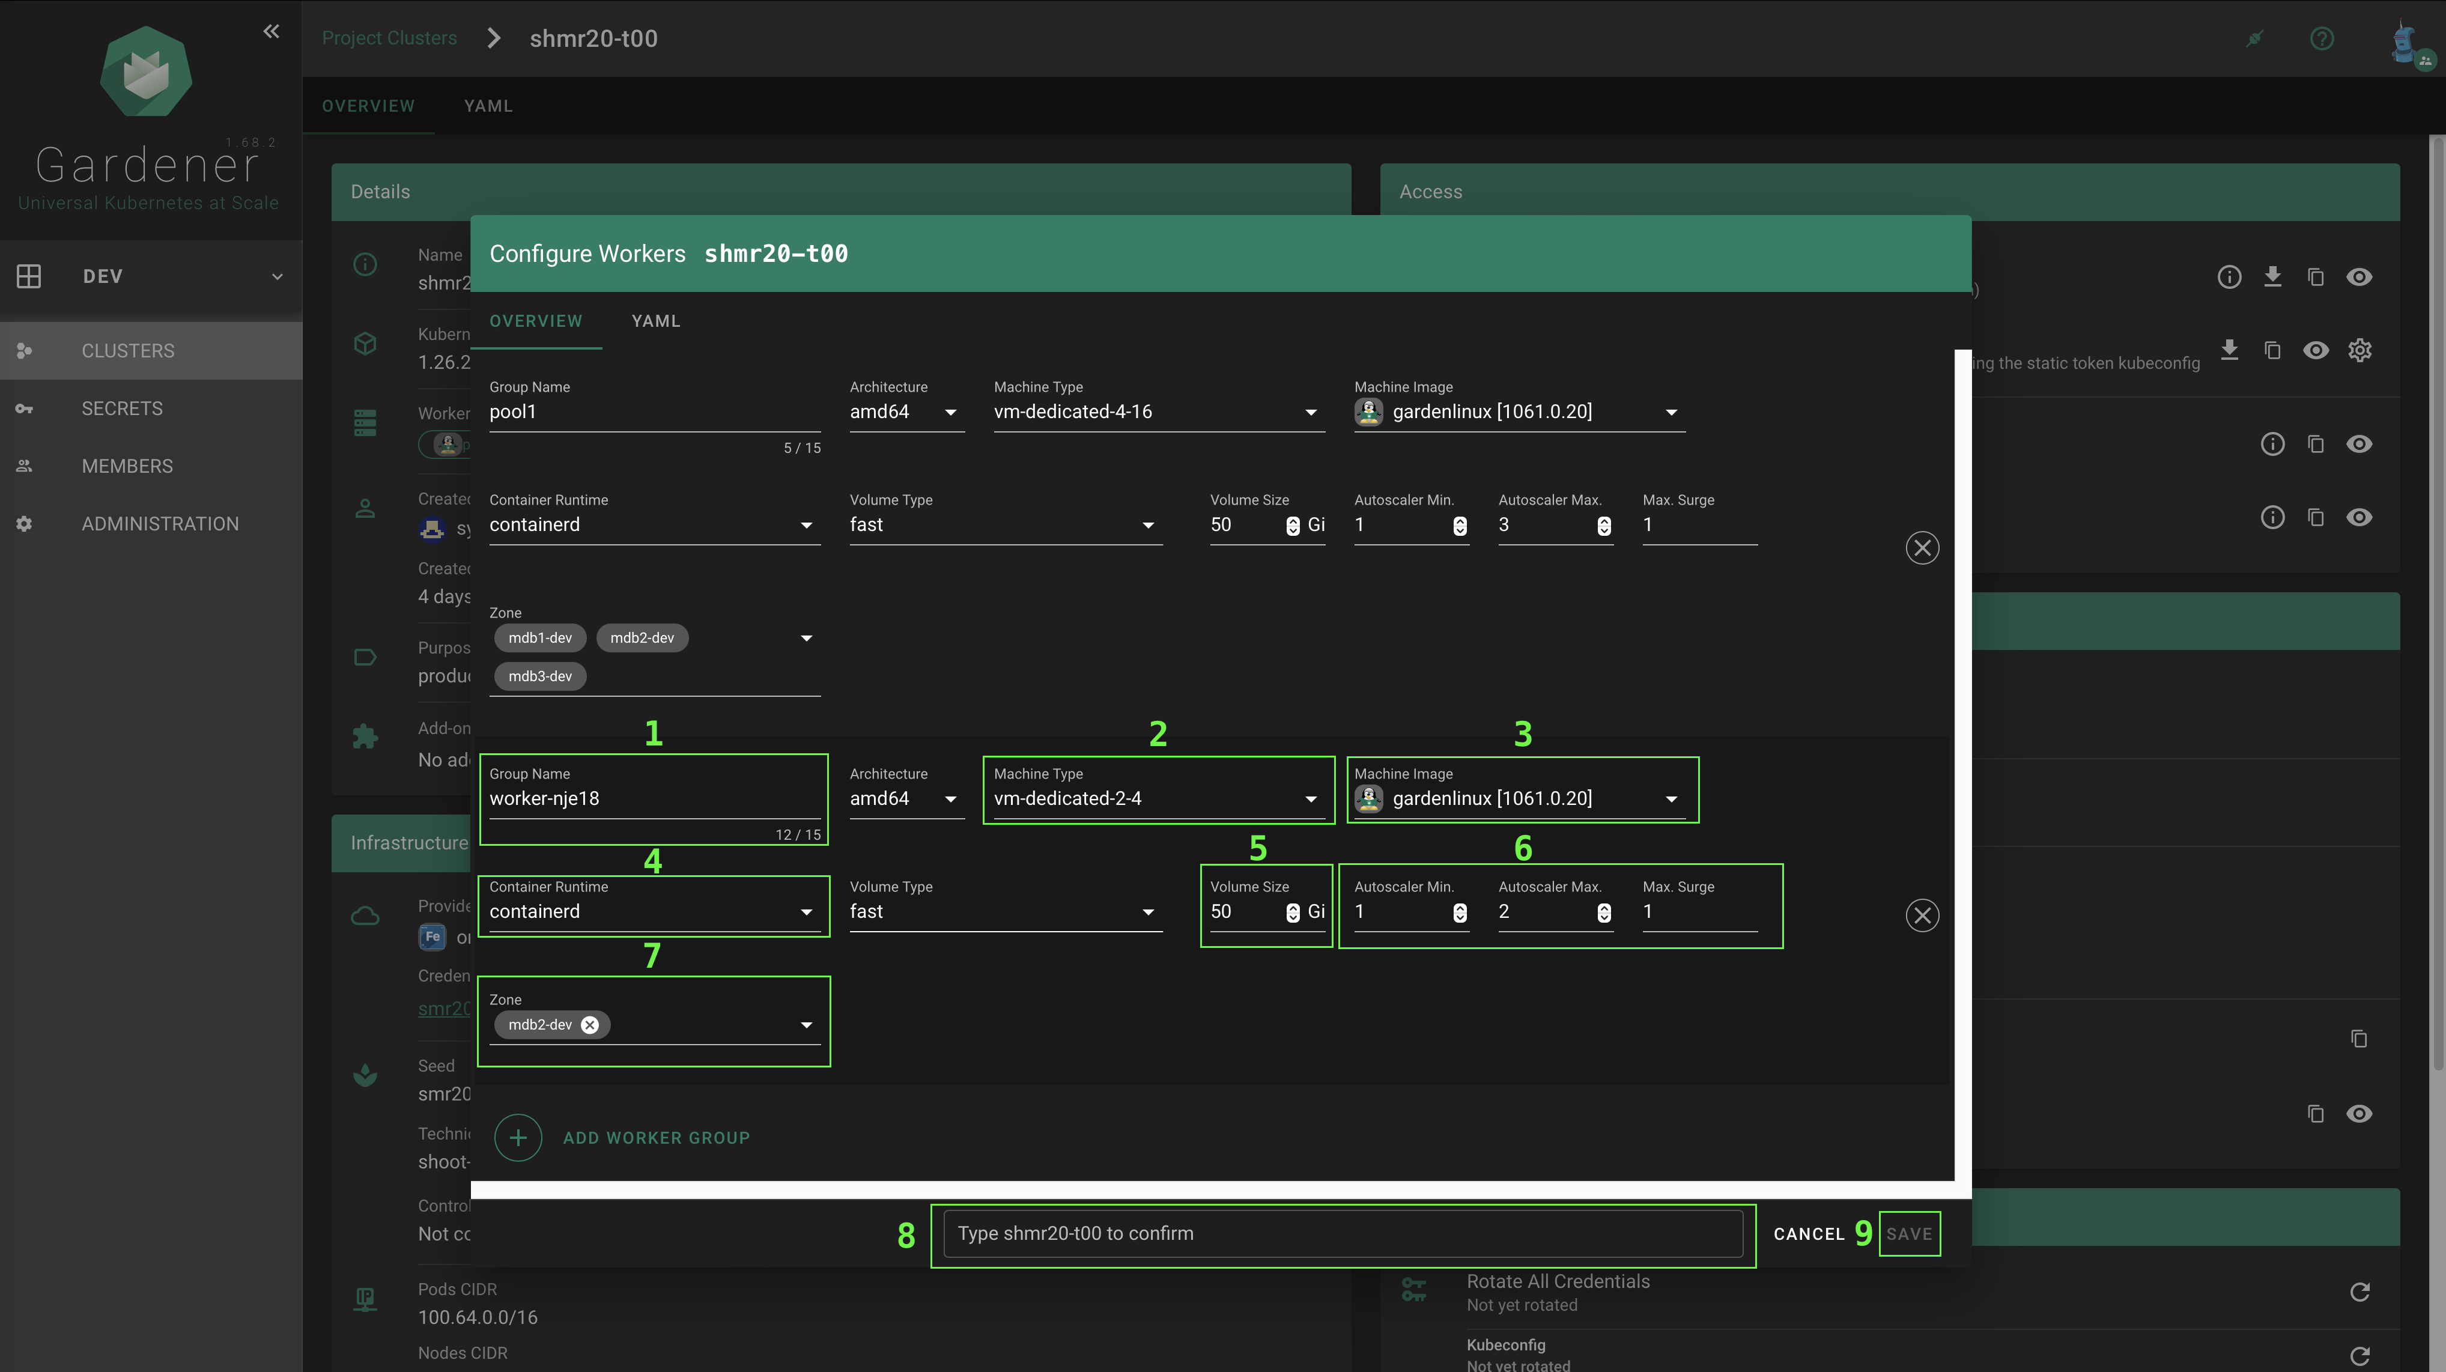Image resolution: width=2446 pixels, height=1372 pixels.
Task: Remove the pool1 worker group
Action: click(x=1922, y=548)
